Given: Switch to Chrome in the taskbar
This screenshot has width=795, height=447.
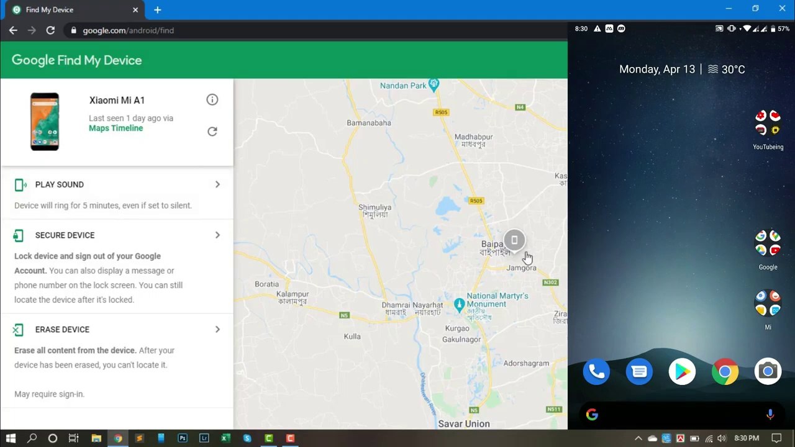Looking at the screenshot, I should (117, 438).
